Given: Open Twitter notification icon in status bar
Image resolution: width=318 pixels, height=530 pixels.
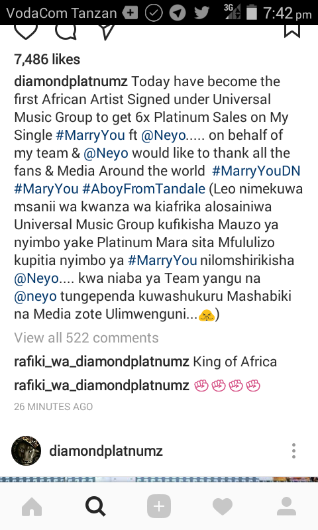Looking at the screenshot, I should point(202,13).
